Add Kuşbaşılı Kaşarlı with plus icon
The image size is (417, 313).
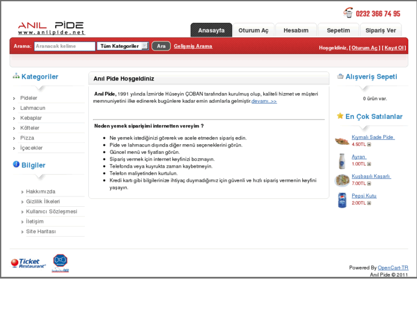tap(369, 184)
